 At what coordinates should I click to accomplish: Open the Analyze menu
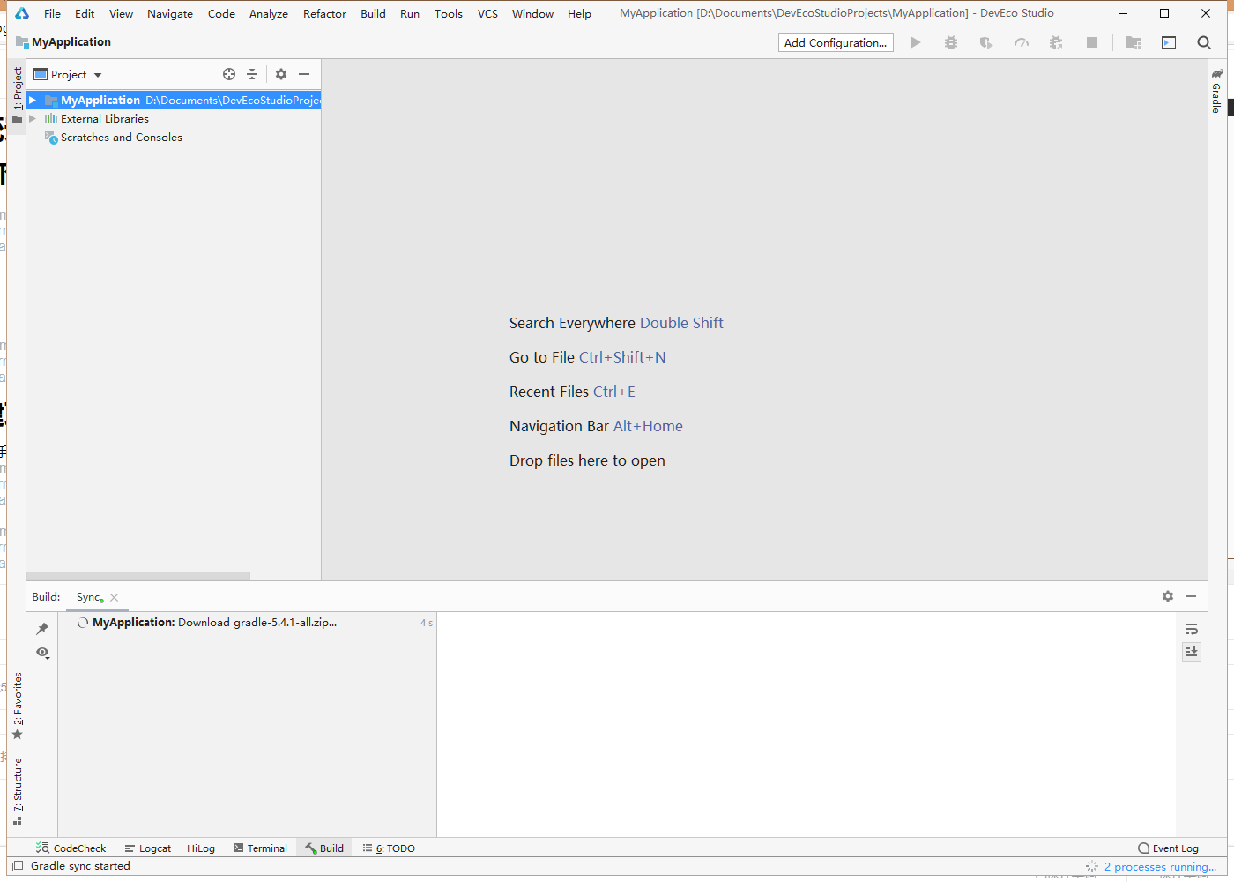pos(269,13)
